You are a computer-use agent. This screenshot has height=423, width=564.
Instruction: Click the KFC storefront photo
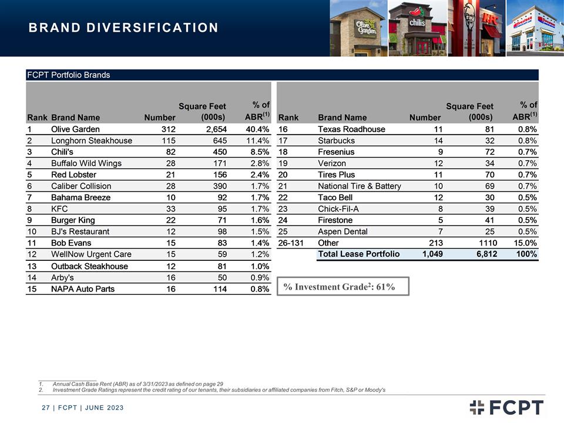coord(476,28)
